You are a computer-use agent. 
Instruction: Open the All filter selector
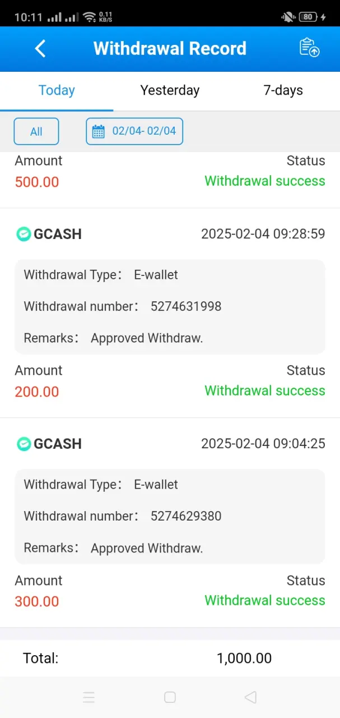pos(36,132)
